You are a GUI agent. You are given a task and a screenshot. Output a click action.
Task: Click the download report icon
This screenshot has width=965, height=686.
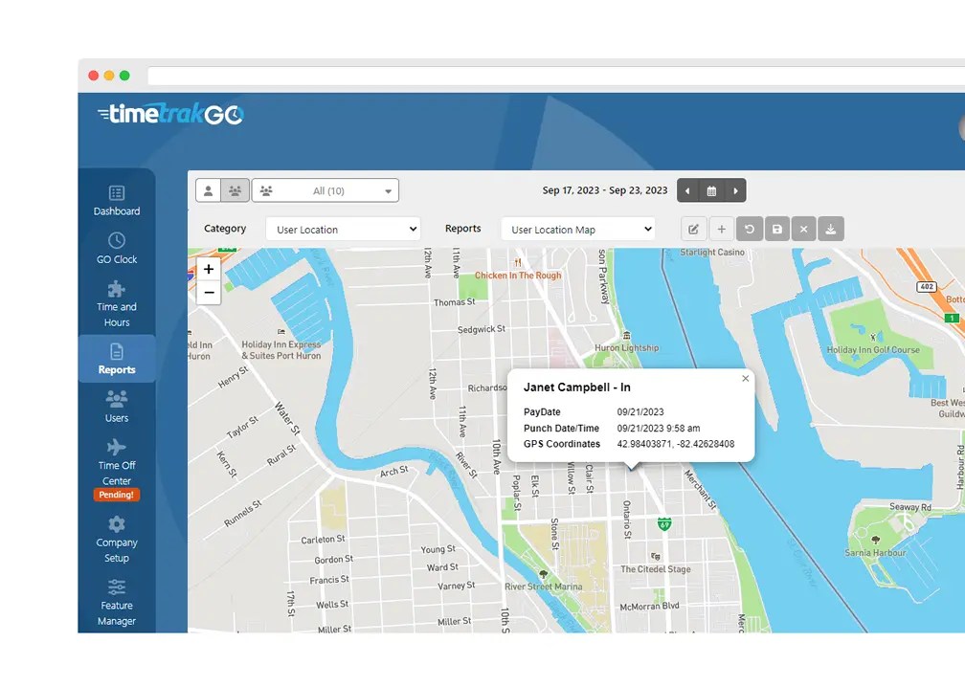coord(831,229)
